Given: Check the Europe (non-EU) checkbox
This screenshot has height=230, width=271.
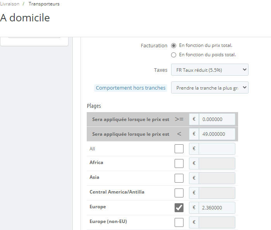Looking at the screenshot, I should click(x=179, y=222).
